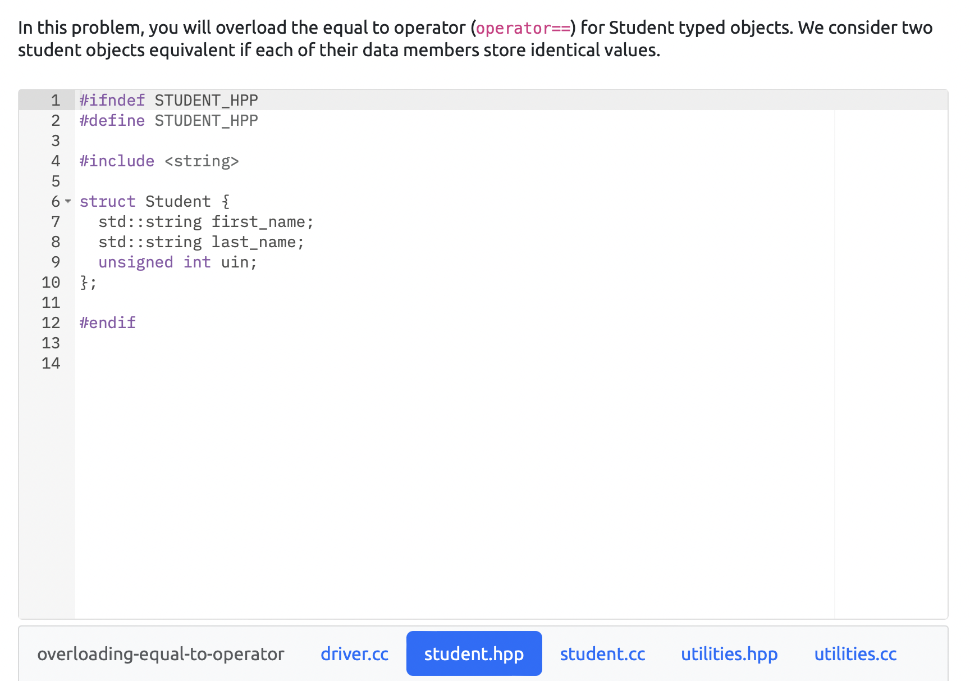Click line number 1 in the gutter
Viewport: 970px width, 681px height.
click(54, 100)
